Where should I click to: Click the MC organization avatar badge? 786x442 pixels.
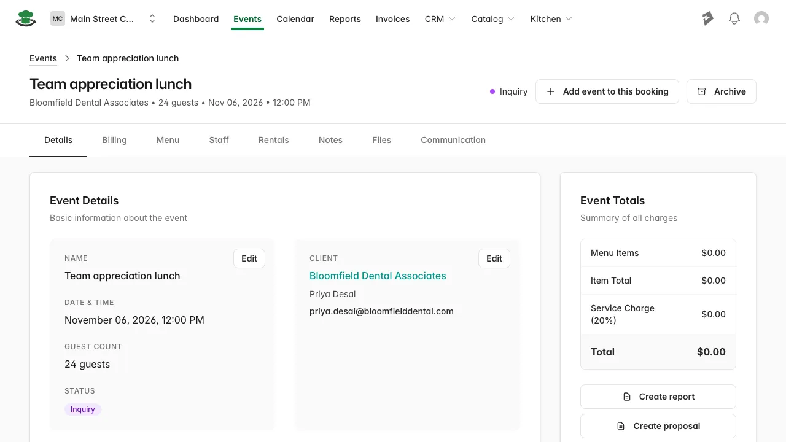coord(58,18)
